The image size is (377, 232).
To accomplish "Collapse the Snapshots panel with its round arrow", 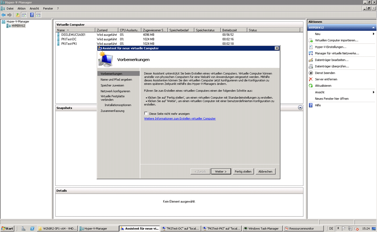I will coord(300,108).
